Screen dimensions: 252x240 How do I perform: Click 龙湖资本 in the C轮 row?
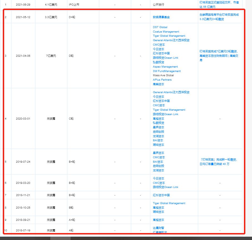(x=158, y=136)
